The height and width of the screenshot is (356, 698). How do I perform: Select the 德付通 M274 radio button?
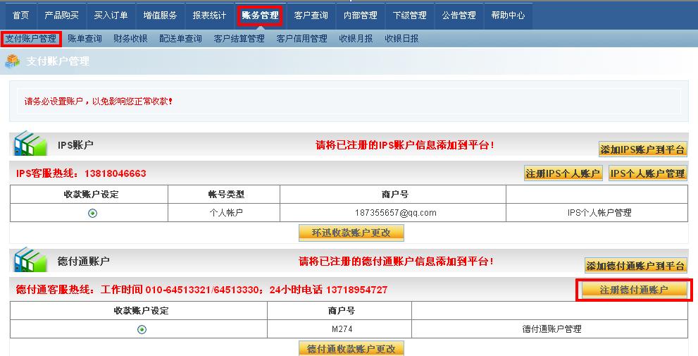click(x=142, y=329)
